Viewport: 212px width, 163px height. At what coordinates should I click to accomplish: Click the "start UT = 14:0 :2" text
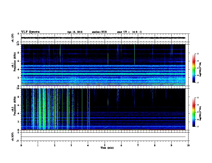pyautogui.click(x=129, y=32)
